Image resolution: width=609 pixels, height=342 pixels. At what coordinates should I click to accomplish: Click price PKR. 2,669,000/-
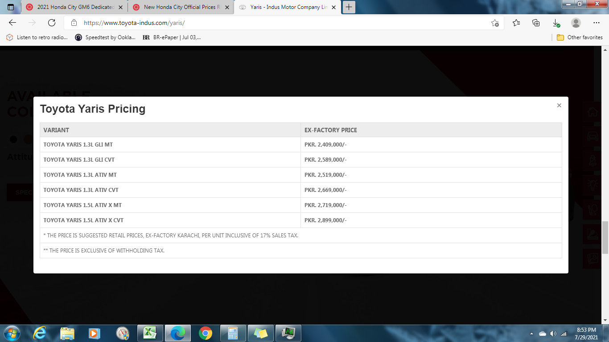[325, 190]
